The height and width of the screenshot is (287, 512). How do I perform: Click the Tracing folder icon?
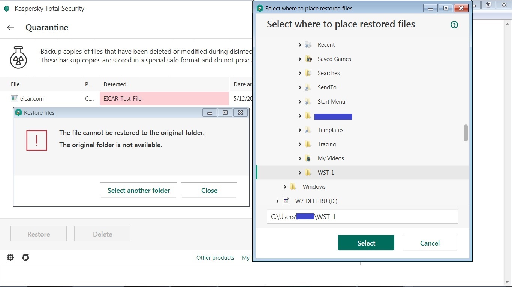click(x=308, y=144)
